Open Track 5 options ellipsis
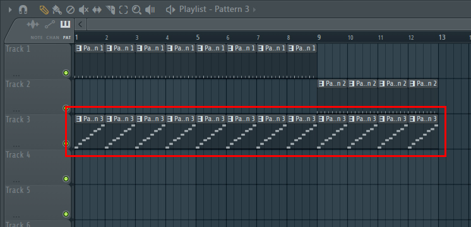The image size is (471, 227). (x=16, y=216)
